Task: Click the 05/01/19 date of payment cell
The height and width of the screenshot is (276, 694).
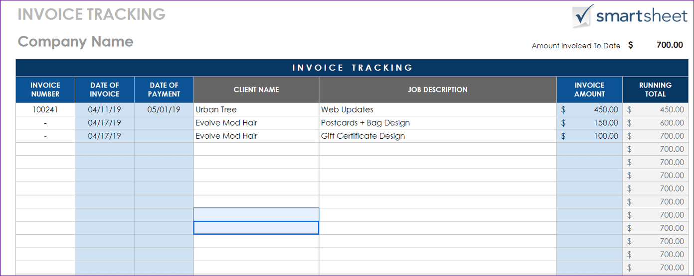Action: (164, 110)
